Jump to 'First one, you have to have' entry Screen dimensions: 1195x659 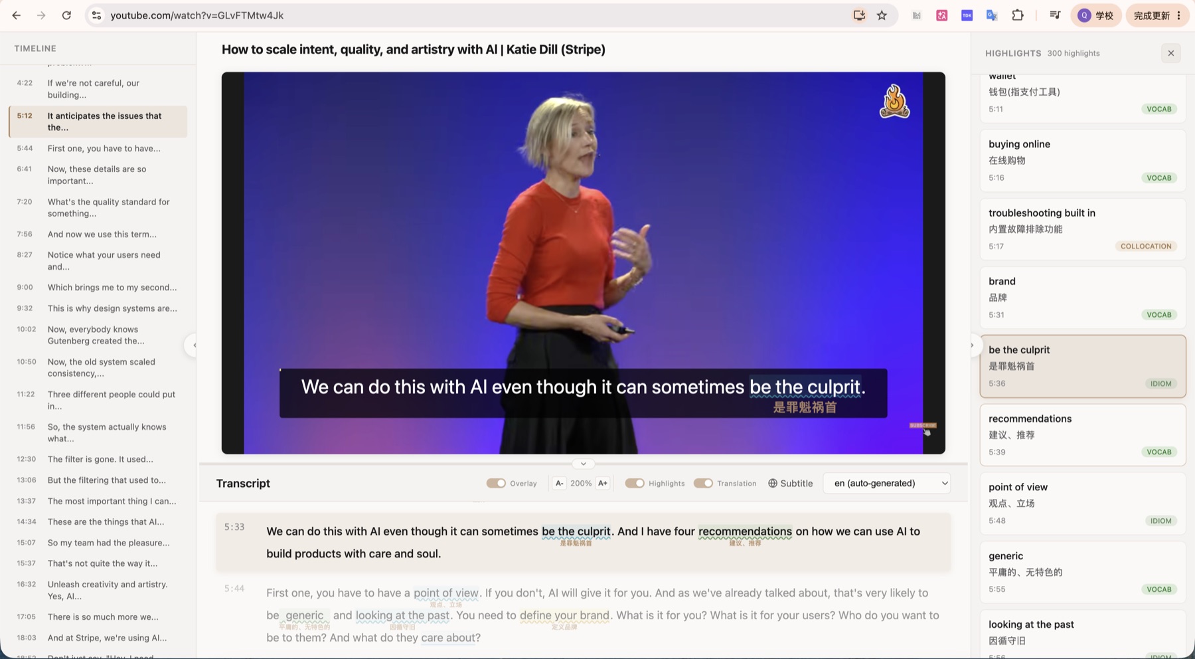click(x=98, y=148)
